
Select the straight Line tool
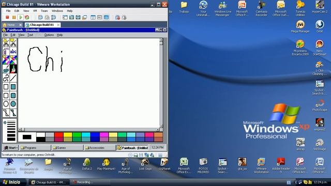(x=13, y=78)
